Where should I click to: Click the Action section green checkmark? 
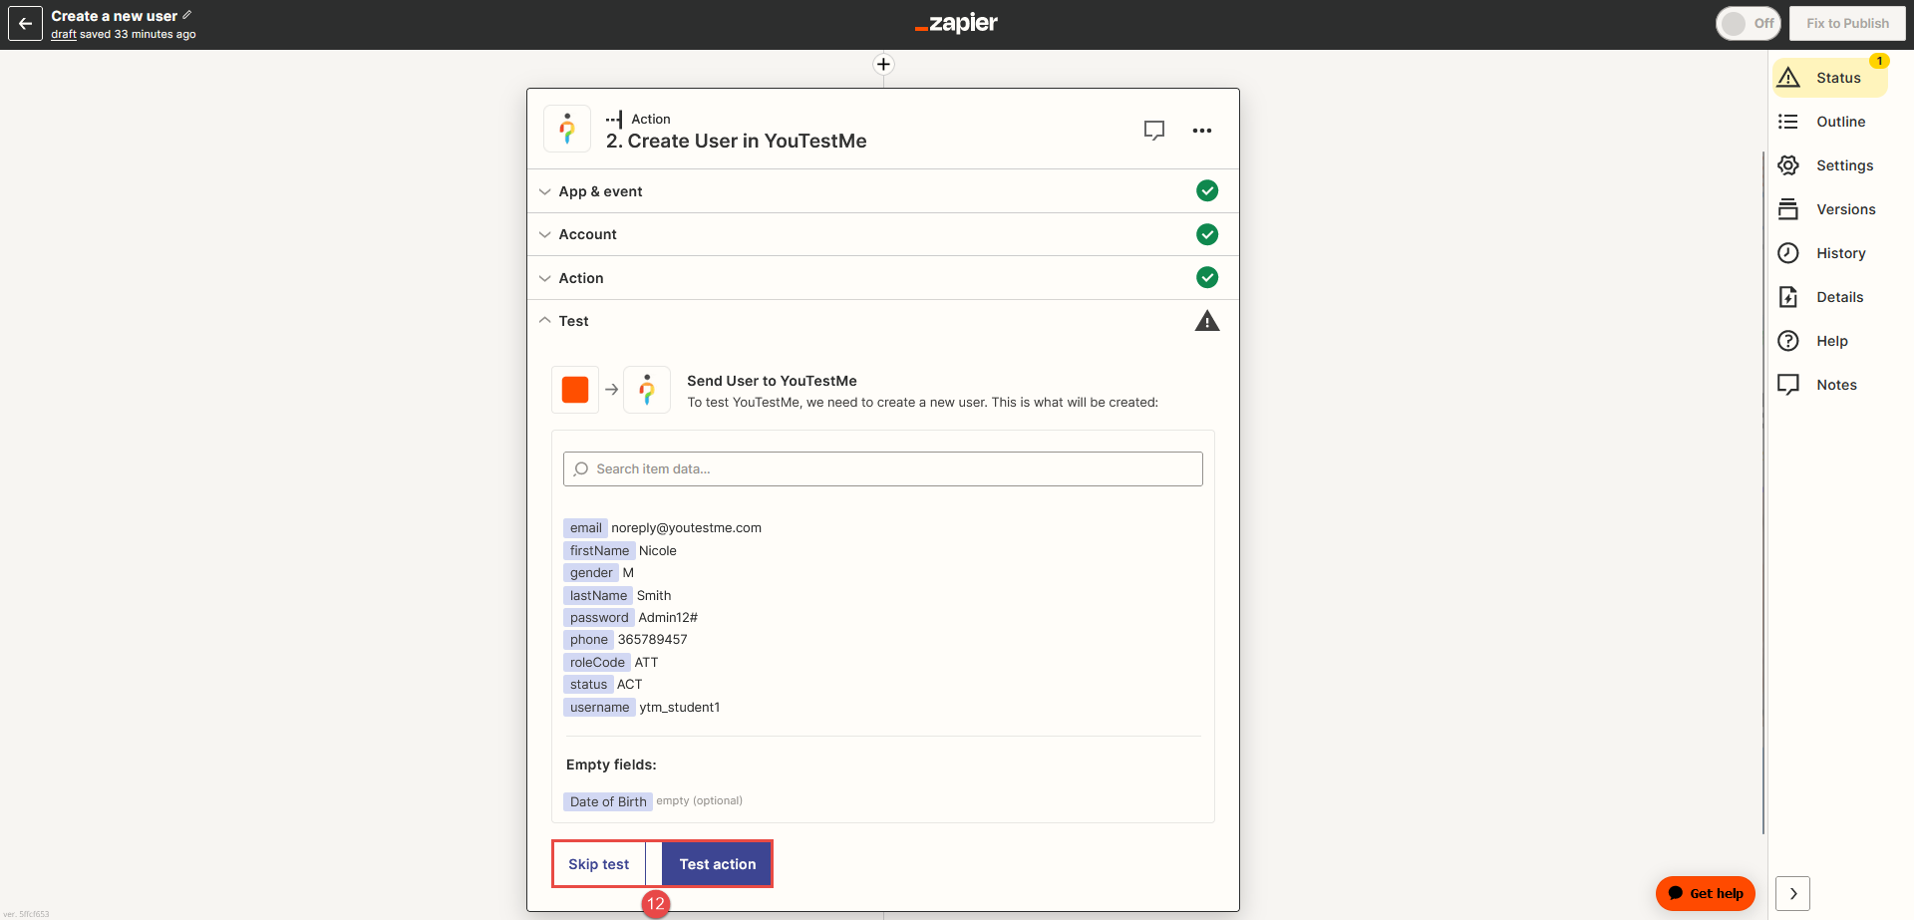coord(1207,277)
